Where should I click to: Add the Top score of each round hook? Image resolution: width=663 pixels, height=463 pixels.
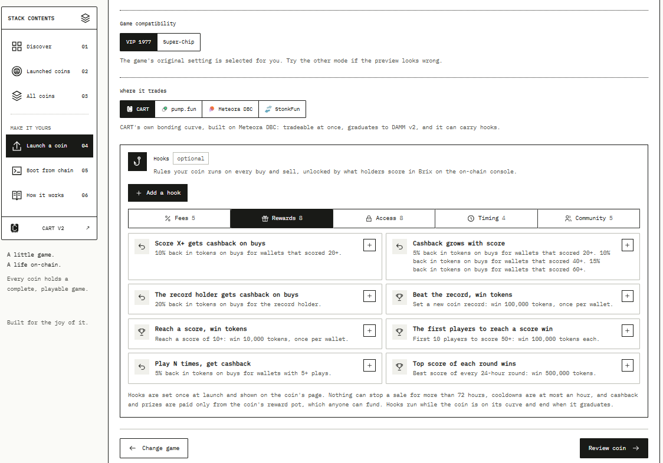pyautogui.click(x=627, y=365)
